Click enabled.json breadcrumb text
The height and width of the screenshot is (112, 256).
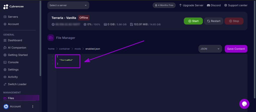click(x=93, y=49)
